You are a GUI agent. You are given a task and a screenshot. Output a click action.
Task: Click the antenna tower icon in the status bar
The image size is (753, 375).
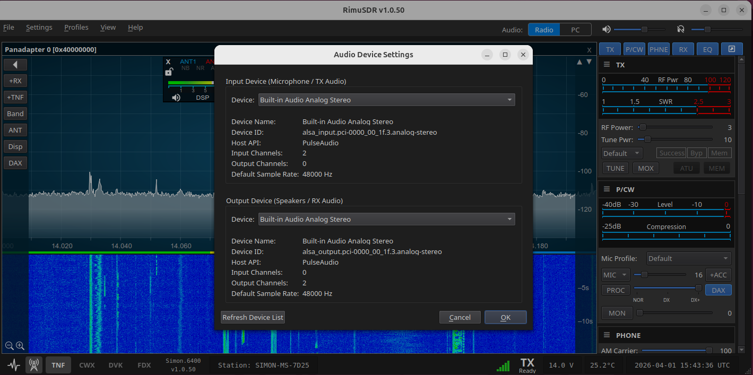click(33, 365)
